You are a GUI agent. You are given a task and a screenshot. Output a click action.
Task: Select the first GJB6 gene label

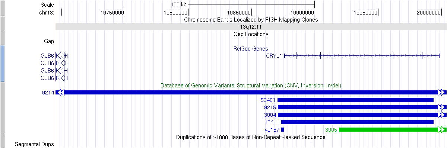pyautogui.click(x=47, y=56)
